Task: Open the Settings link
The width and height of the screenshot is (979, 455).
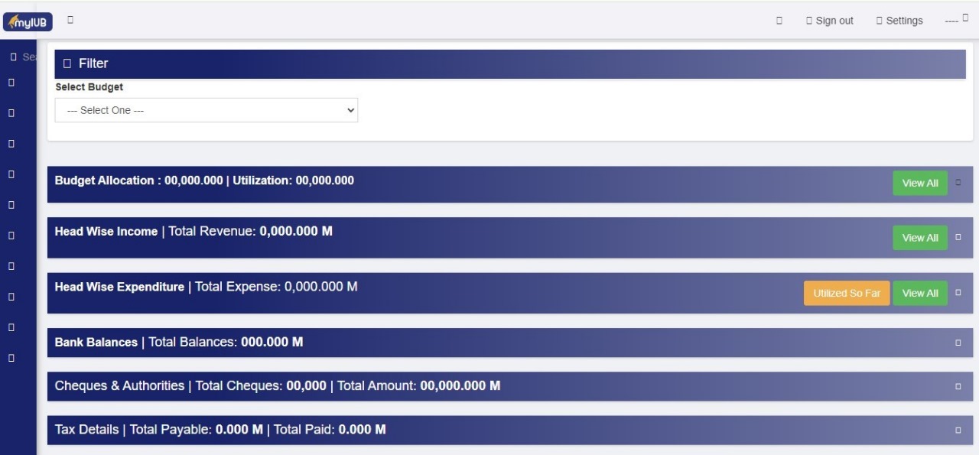Action: click(899, 21)
